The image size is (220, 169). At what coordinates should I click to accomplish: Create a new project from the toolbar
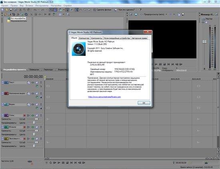coord(2,10)
